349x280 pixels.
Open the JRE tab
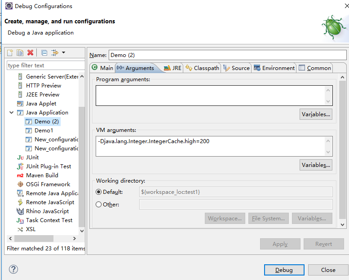pos(173,68)
